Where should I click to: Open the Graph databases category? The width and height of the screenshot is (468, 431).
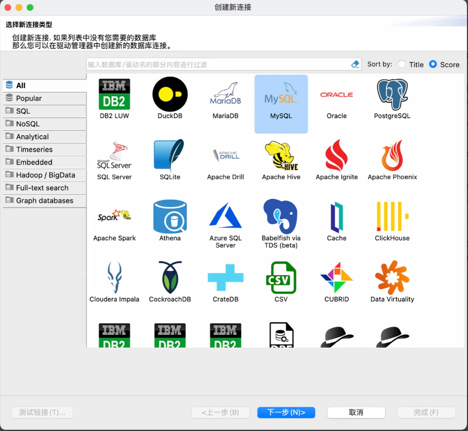click(x=45, y=201)
